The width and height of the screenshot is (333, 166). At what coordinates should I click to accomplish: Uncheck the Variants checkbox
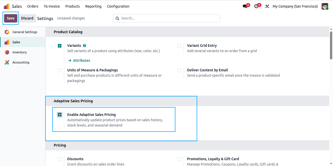click(x=60, y=46)
